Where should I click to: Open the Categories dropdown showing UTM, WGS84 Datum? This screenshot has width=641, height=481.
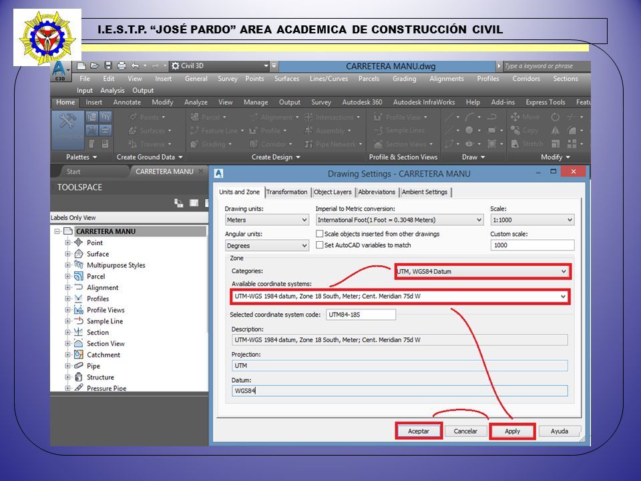pyautogui.click(x=482, y=272)
